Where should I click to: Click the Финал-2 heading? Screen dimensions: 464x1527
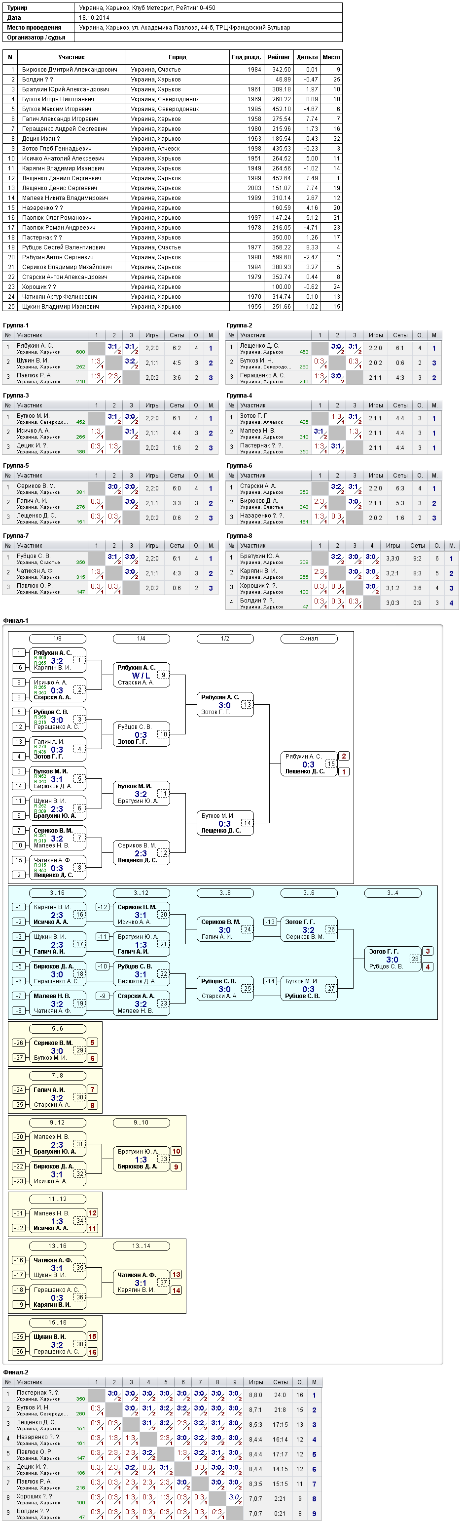[x=16, y=1372]
